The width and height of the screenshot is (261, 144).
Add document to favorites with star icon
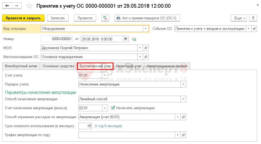pos(30,6)
